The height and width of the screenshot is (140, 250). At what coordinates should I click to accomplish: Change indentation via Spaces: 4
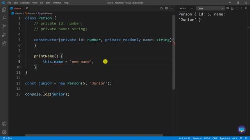pos(197,138)
